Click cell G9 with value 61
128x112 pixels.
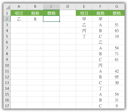[117, 59]
